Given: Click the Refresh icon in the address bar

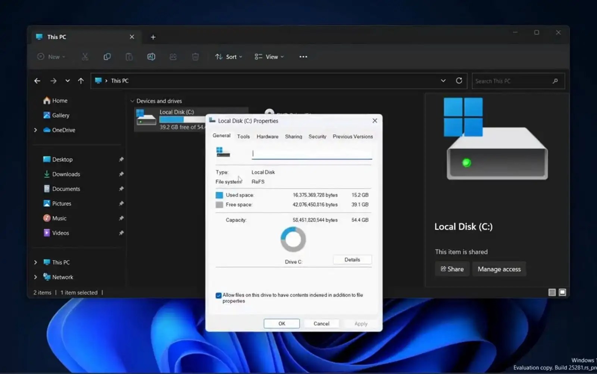Looking at the screenshot, I should (459, 81).
